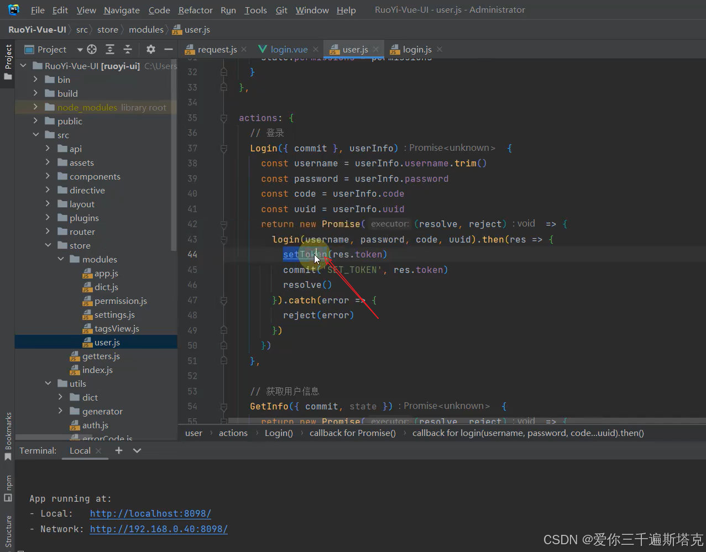The image size is (706, 552).
Task: Collapse the src folder in the project tree
Action: click(35, 134)
